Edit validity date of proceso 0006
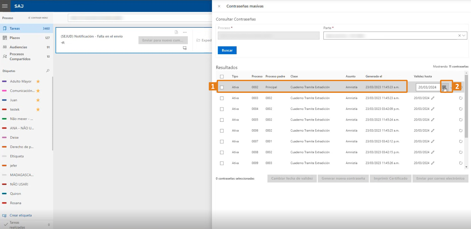The width and height of the screenshot is (471, 229). (433, 130)
